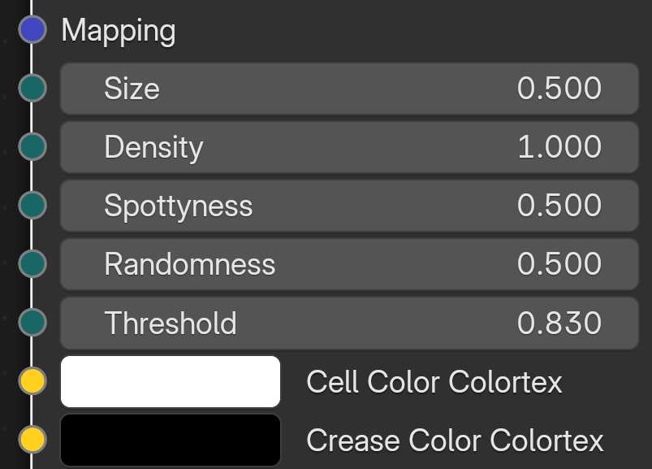Click the Mapping socket label
Image resolution: width=652 pixels, height=469 pixels.
click(x=119, y=31)
